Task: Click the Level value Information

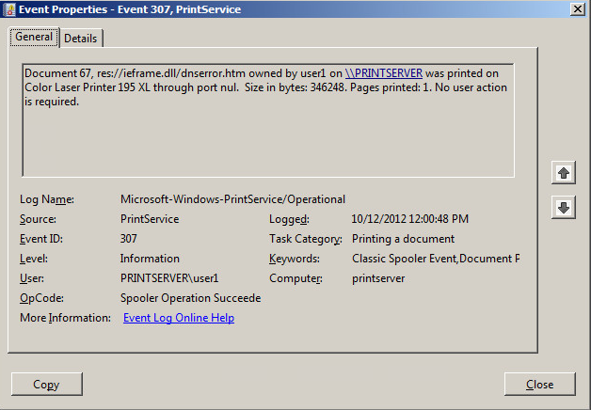Action: (x=150, y=259)
